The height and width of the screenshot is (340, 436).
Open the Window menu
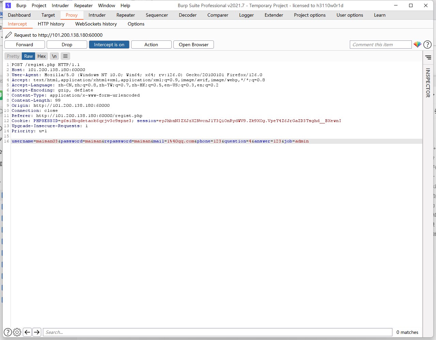click(107, 5)
